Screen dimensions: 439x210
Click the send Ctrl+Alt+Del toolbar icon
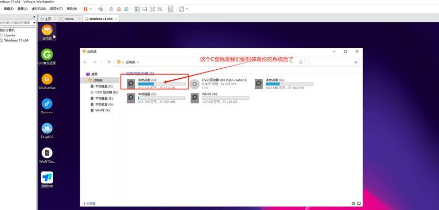point(101,9)
